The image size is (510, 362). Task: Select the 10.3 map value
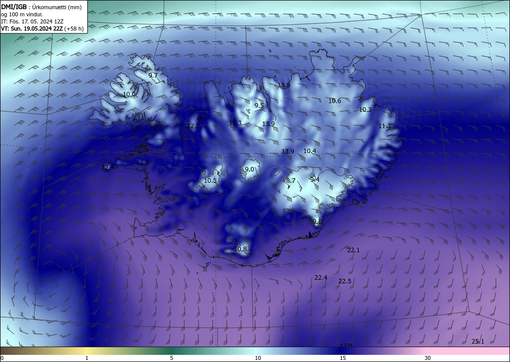(x=365, y=110)
